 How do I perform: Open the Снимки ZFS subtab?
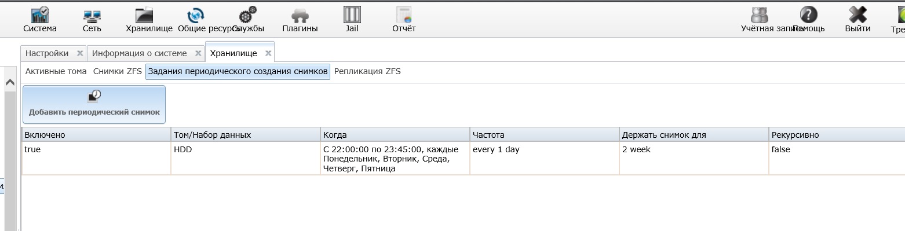coord(117,71)
